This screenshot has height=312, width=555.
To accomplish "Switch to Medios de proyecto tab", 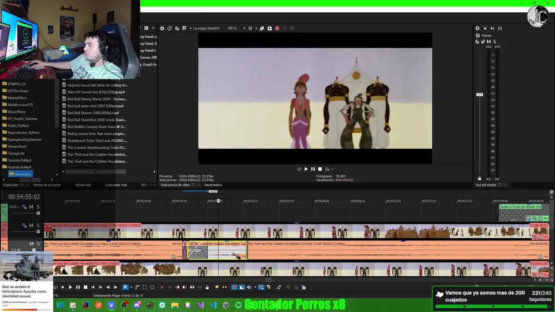I will point(47,185).
